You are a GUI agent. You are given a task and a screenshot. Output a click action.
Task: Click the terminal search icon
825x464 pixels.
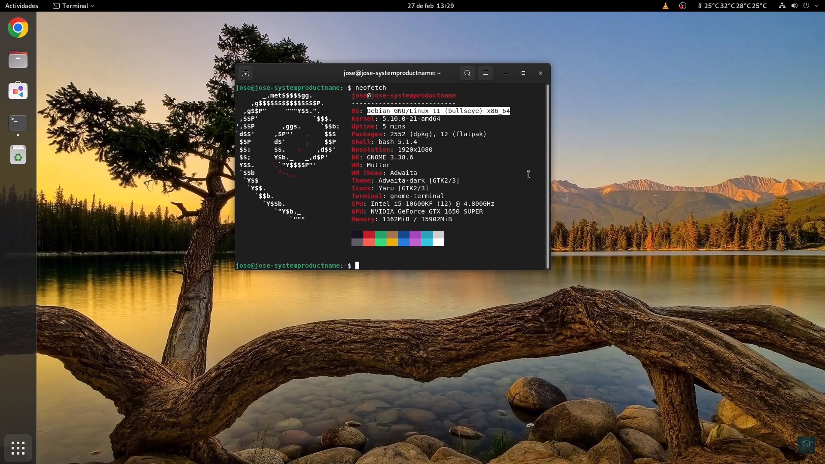(467, 73)
